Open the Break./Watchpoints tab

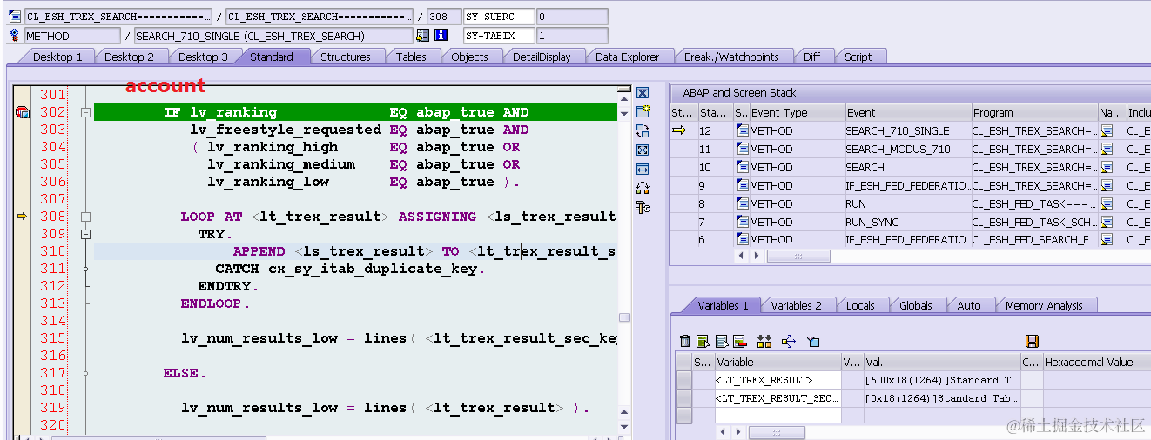pos(731,57)
